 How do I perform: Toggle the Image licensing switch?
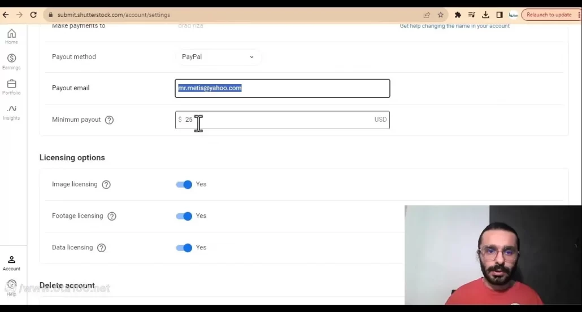tap(184, 184)
